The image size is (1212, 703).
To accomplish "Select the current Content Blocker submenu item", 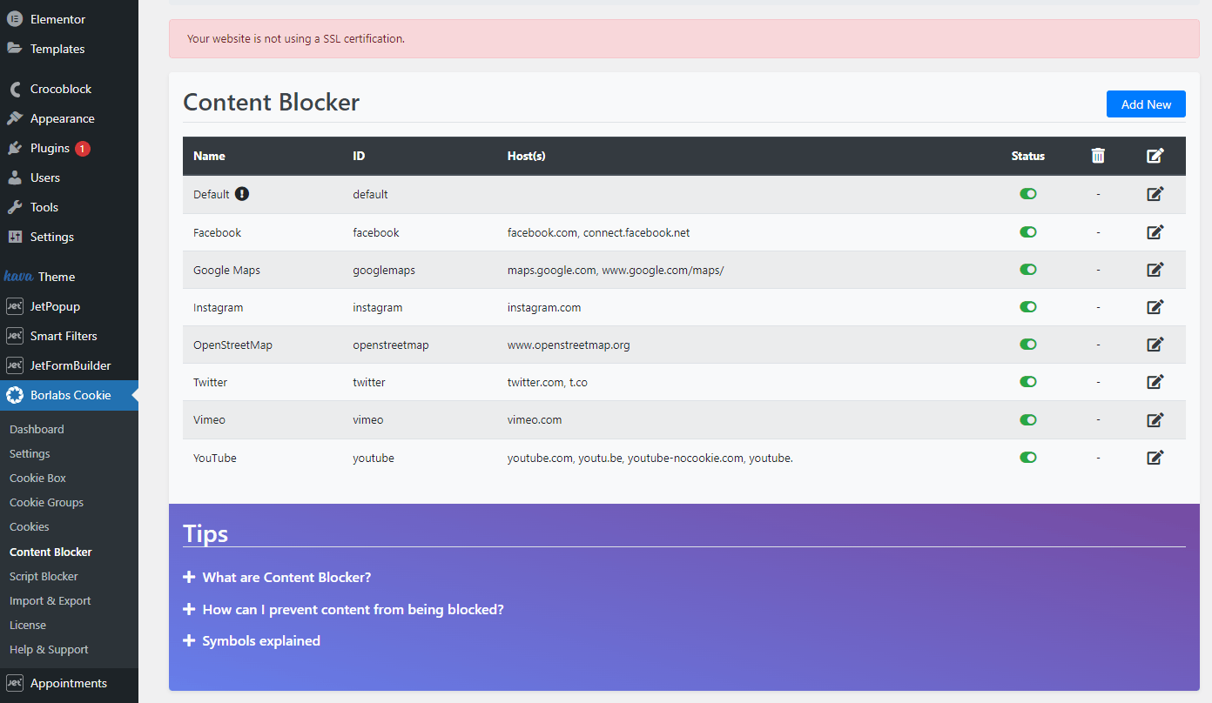I will click(x=50, y=552).
